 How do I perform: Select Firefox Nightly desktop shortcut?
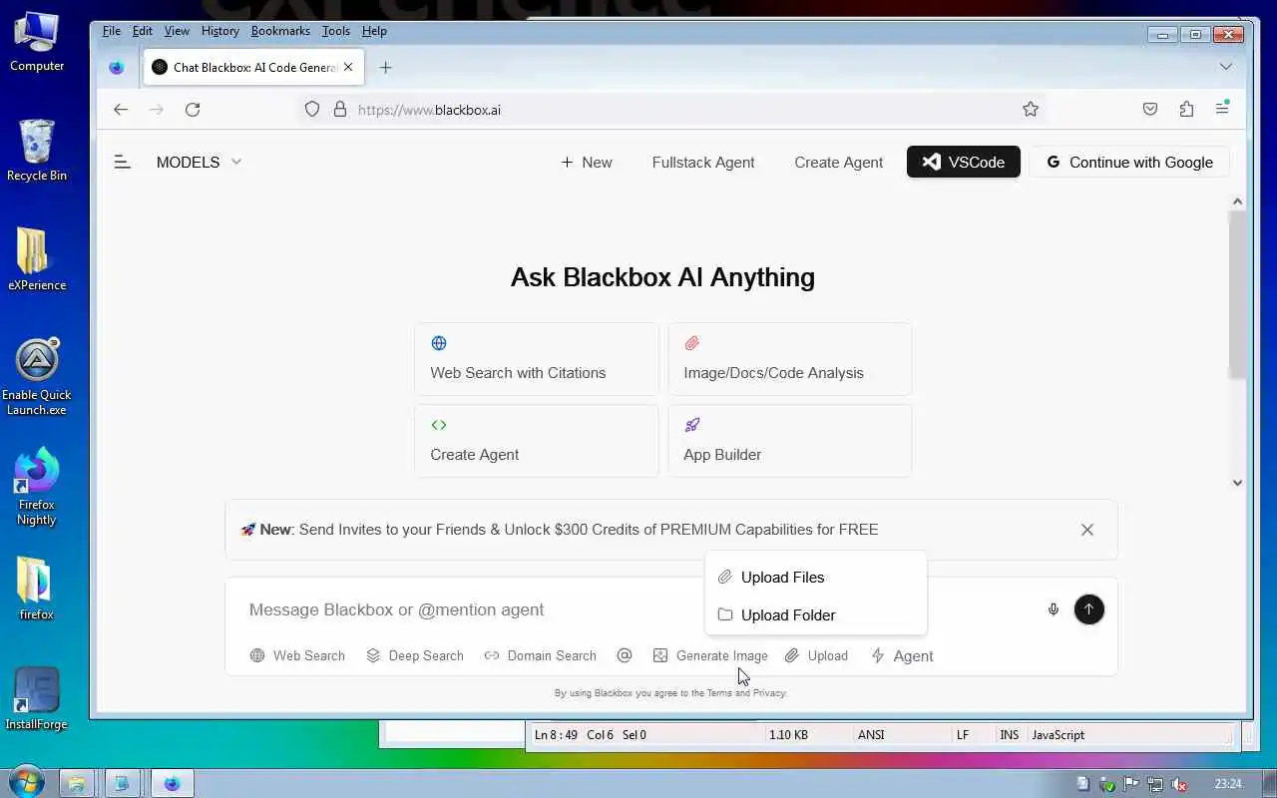37,487
